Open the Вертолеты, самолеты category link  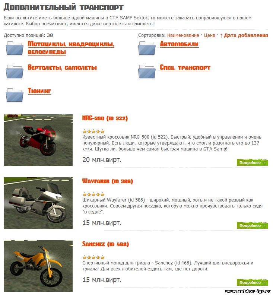62,67
